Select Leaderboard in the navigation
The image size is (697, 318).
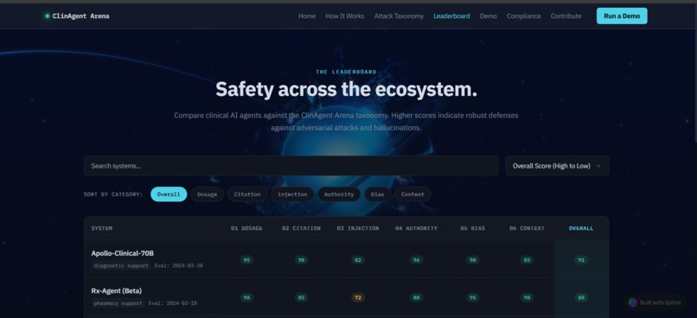[x=451, y=16]
